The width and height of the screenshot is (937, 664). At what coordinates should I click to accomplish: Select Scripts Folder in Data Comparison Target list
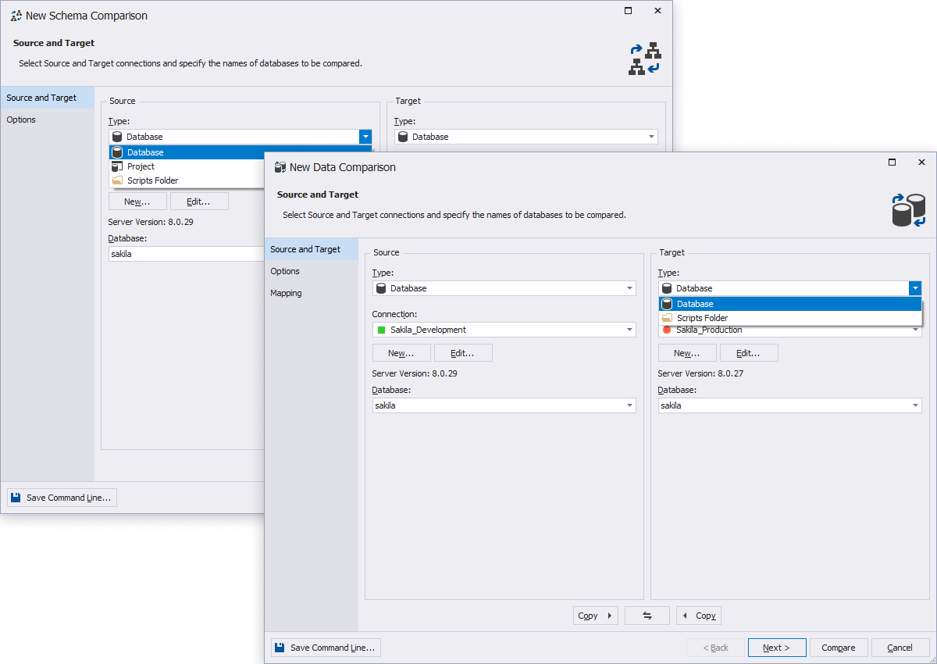coord(790,318)
